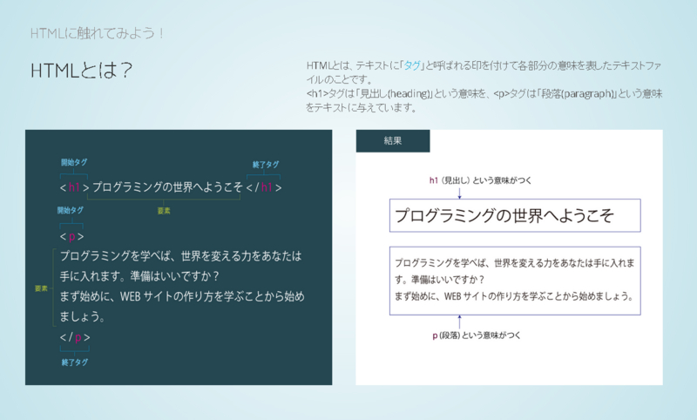Click the description line starting <h1>タグは「見出し(heading)」
This screenshot has width=697, height=420.
[x=484, y=94]
